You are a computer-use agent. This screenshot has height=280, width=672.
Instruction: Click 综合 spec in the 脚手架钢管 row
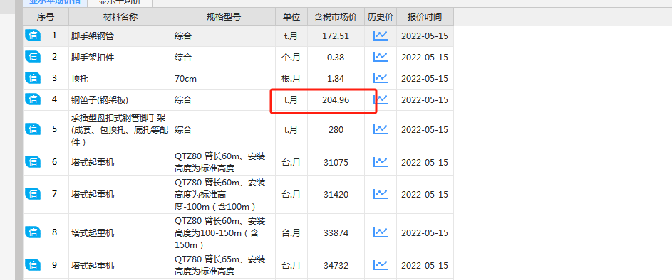point(183,36)
